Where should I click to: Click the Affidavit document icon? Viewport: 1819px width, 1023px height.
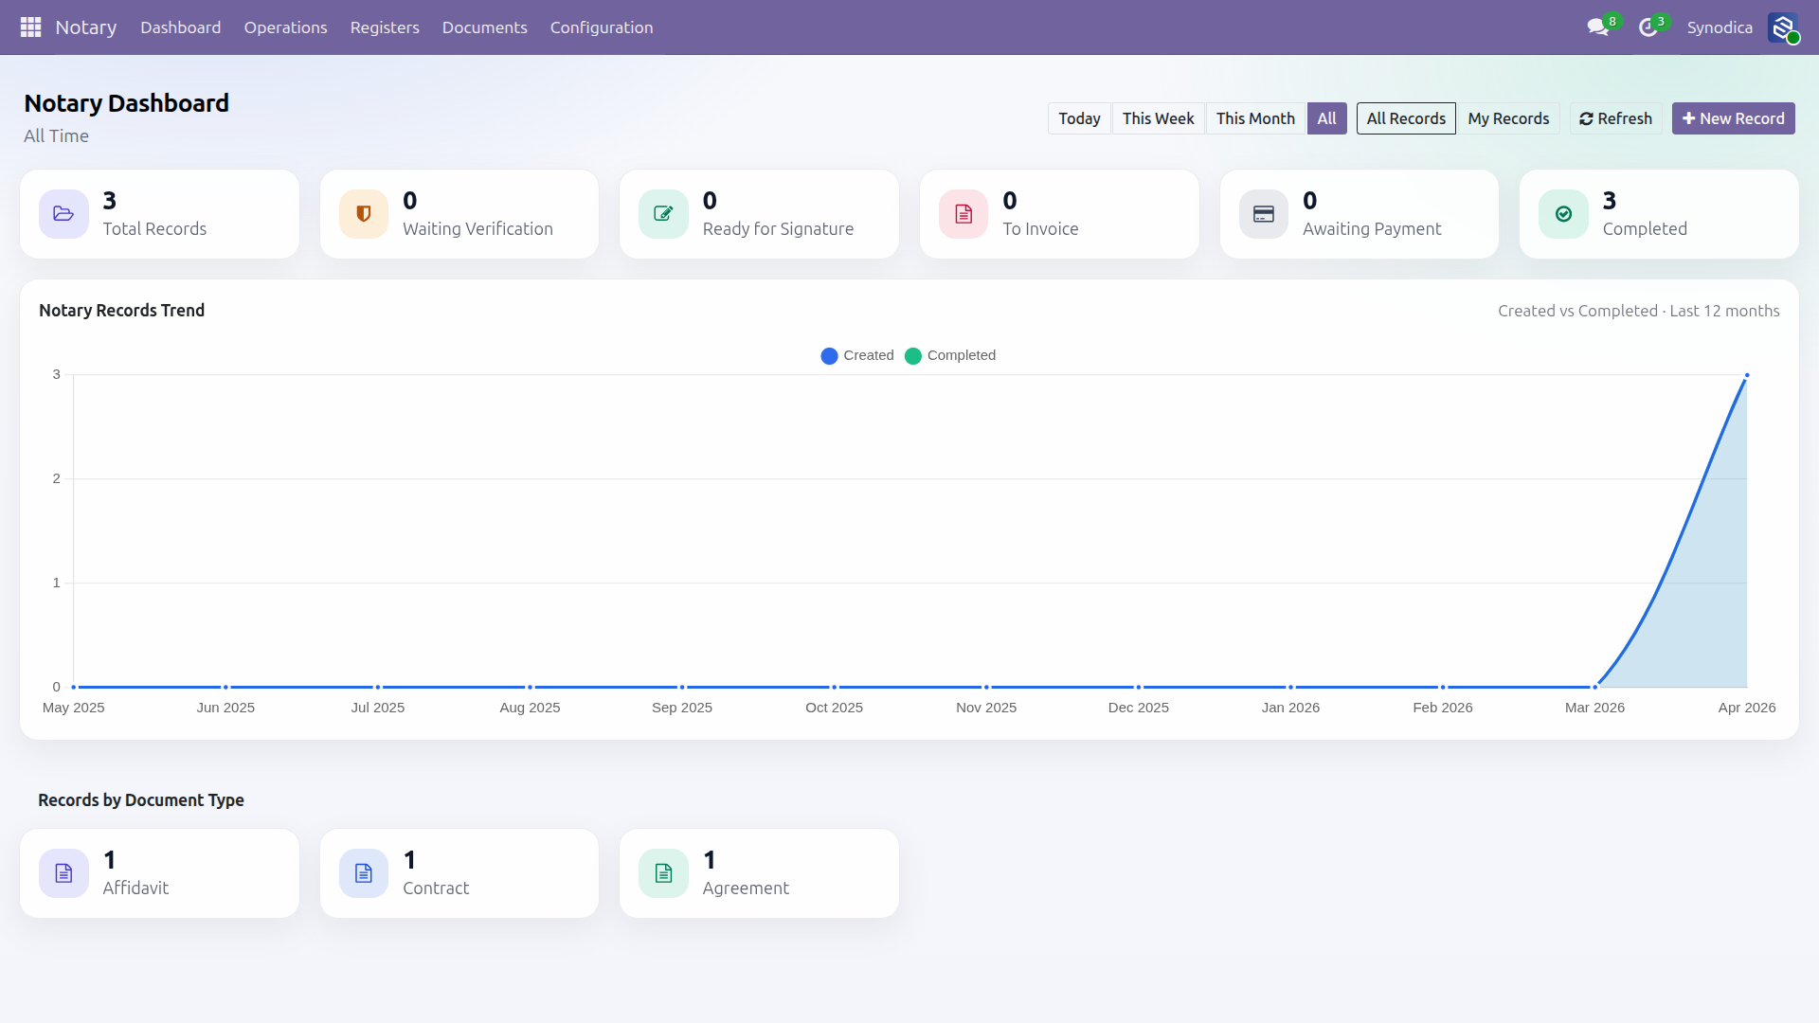[x=63, y=873]
